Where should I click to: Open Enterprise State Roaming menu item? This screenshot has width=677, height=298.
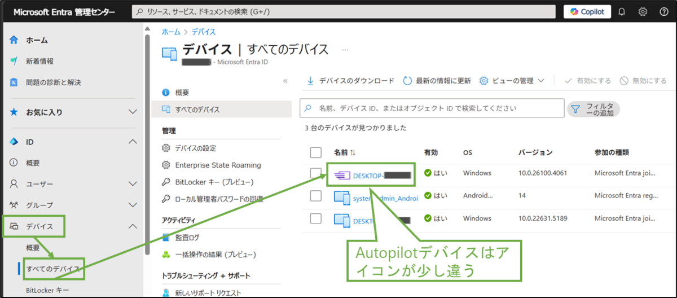coord(218,165)
